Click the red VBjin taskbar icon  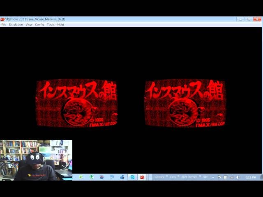click(x=142, y=177)
